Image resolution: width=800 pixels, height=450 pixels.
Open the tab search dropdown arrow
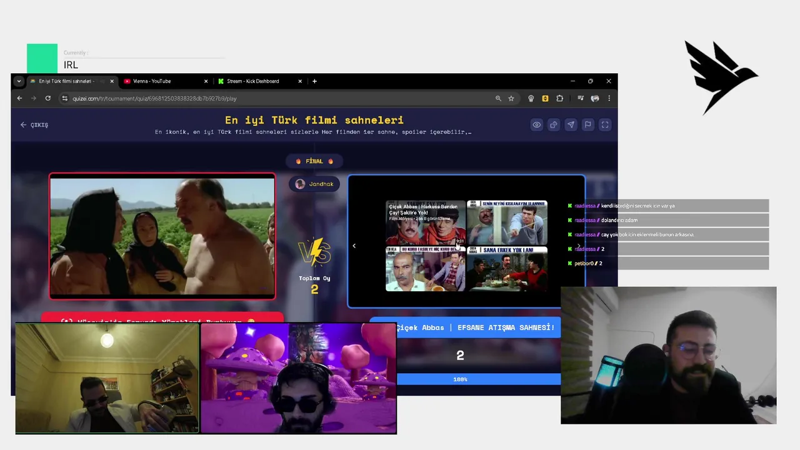click(19, 81)
